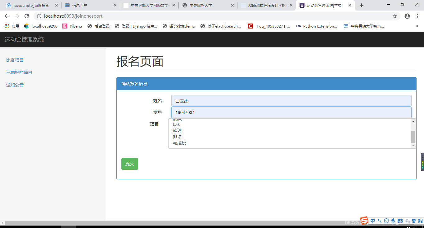Close the javascripte_百度搜索 tab
The image size is (424, 228).
point(56,5)
